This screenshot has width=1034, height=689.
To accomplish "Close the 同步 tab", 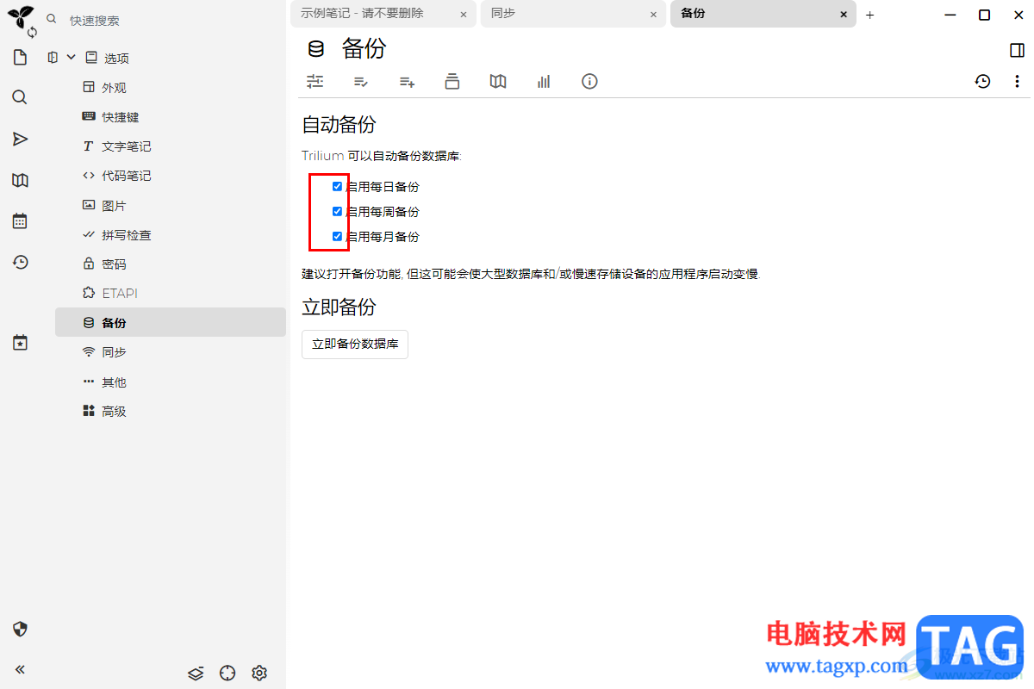I will coord(652,15).
